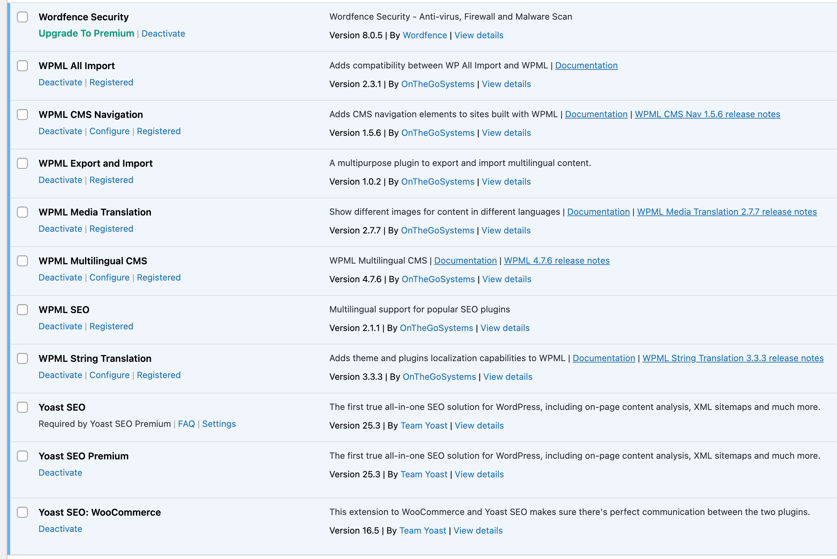837x559 pixels.
Task: Configure WPML Multilingual CMS
Action: (x=109, y=278)
